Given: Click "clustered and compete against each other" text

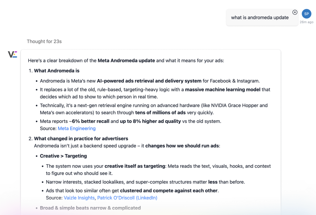Looking at the screenshot, I should click(169, 191).
